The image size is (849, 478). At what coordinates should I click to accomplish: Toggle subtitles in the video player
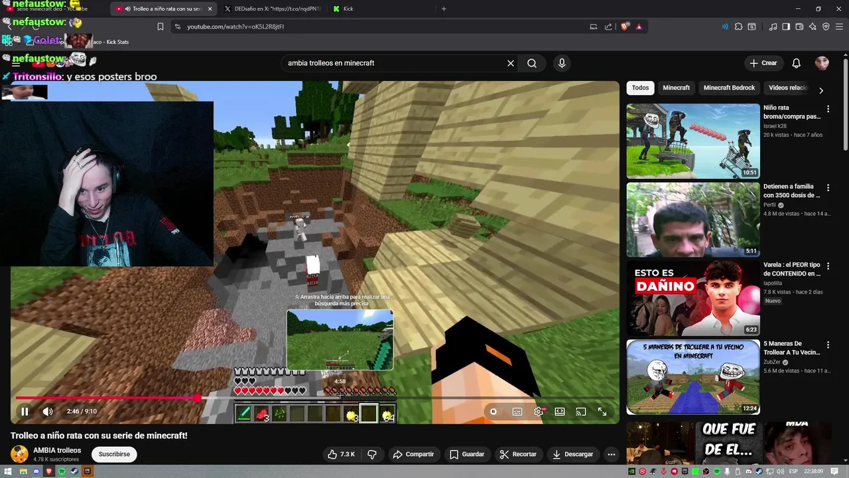(517, 412)
